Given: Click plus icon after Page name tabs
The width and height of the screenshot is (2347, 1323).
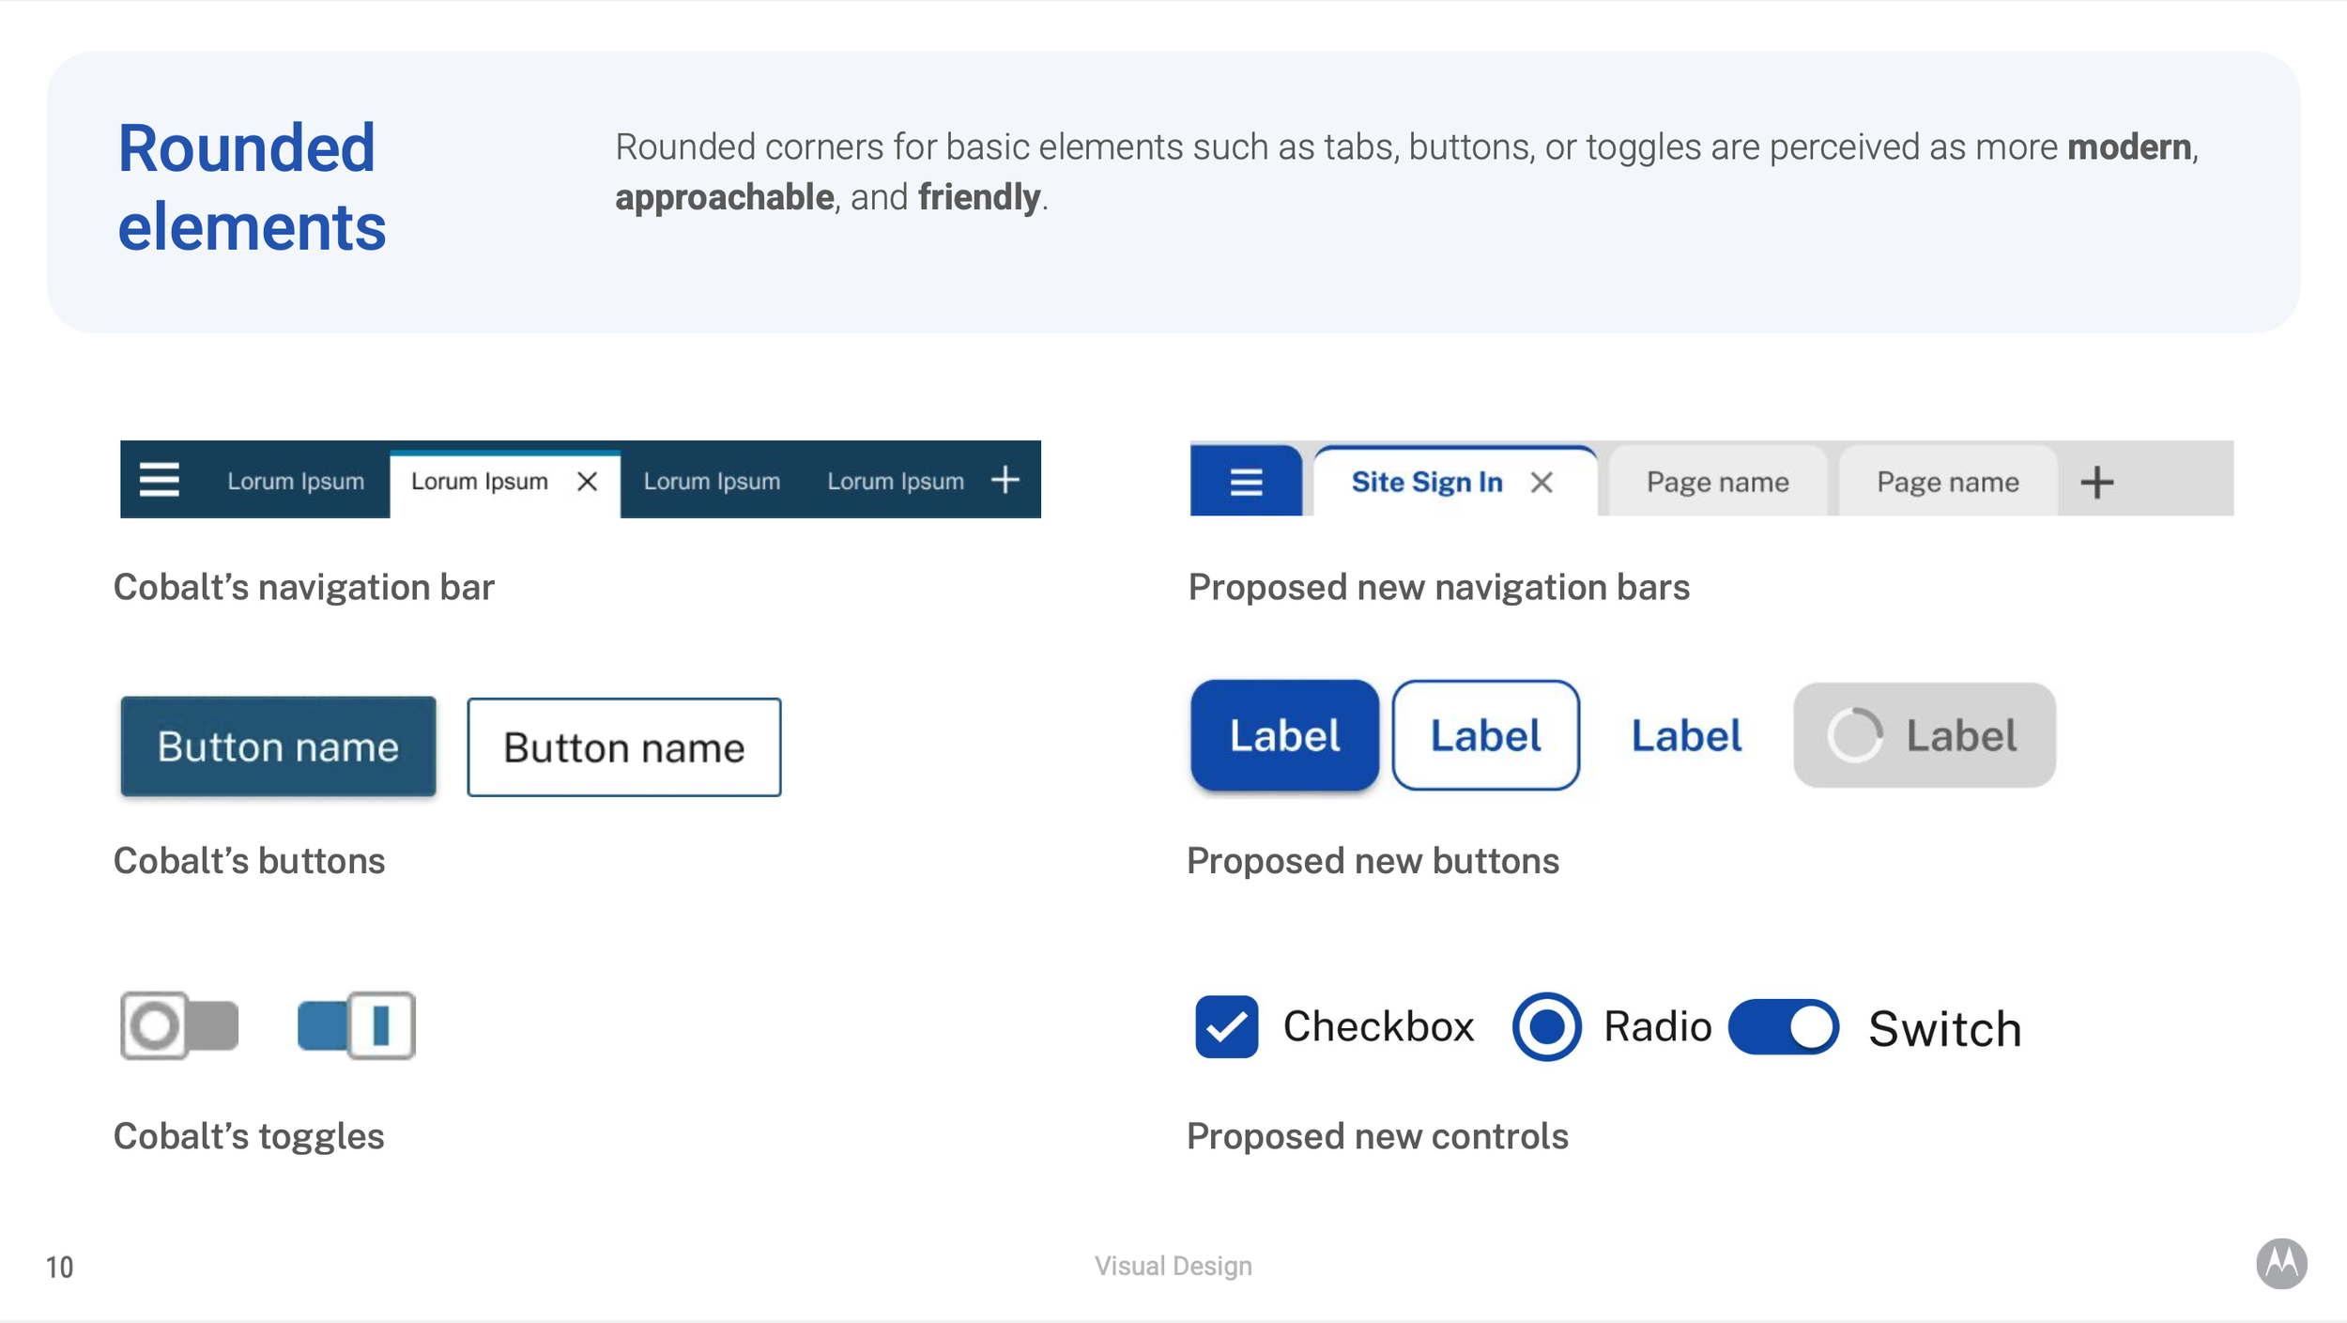Looking at the screenshot, I should (x=2096, y=483).
